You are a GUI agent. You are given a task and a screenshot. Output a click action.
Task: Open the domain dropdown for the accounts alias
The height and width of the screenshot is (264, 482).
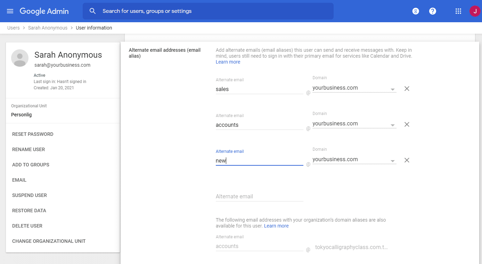click(x=393, y=124)
